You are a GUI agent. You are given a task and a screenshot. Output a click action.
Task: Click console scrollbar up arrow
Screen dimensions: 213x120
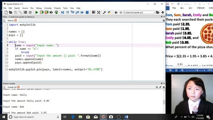point(164,91)
